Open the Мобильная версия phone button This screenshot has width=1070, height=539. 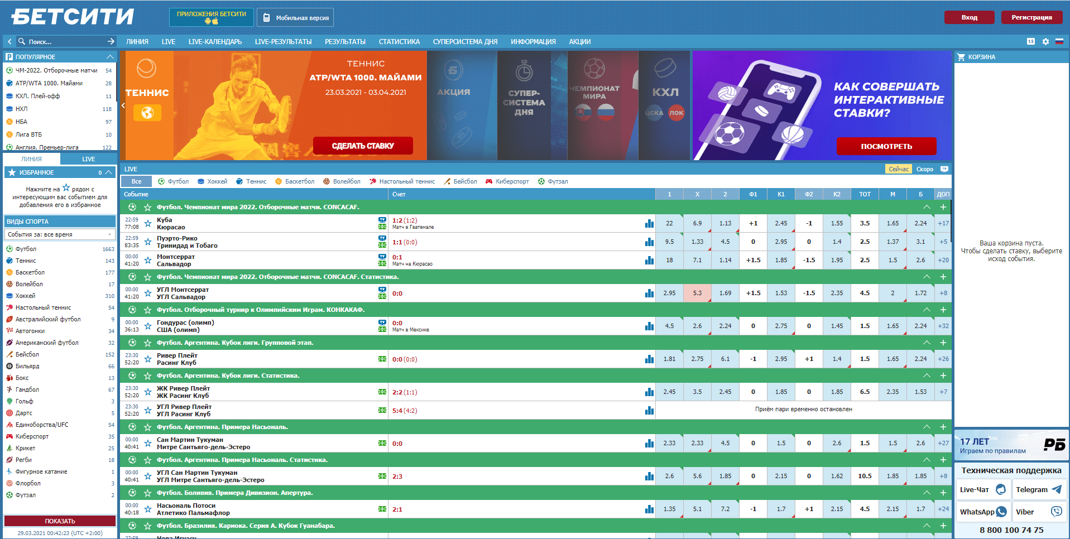[295, 17]
